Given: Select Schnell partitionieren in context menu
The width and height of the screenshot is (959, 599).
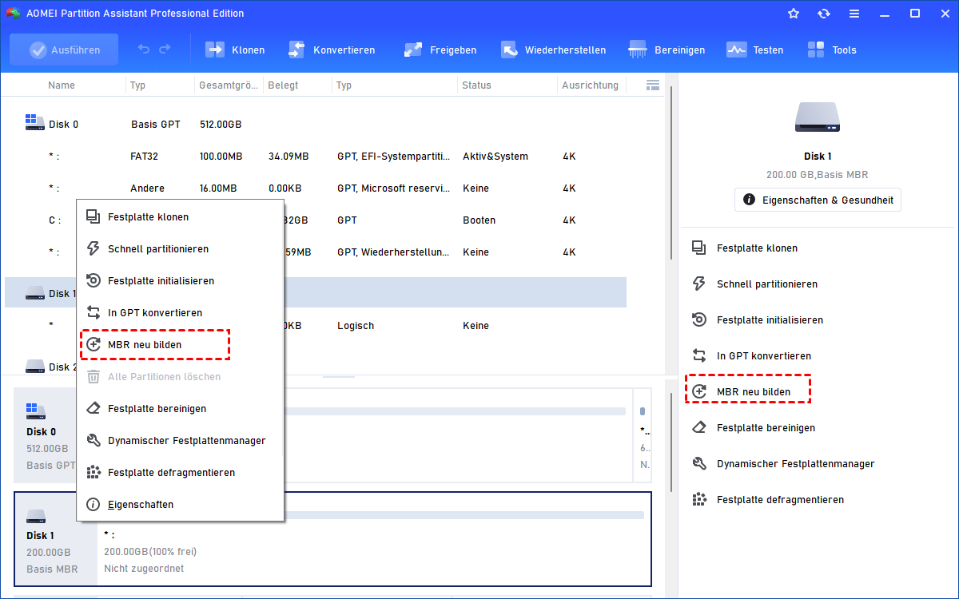Looking at the screenshot, I should click(180, 248).
